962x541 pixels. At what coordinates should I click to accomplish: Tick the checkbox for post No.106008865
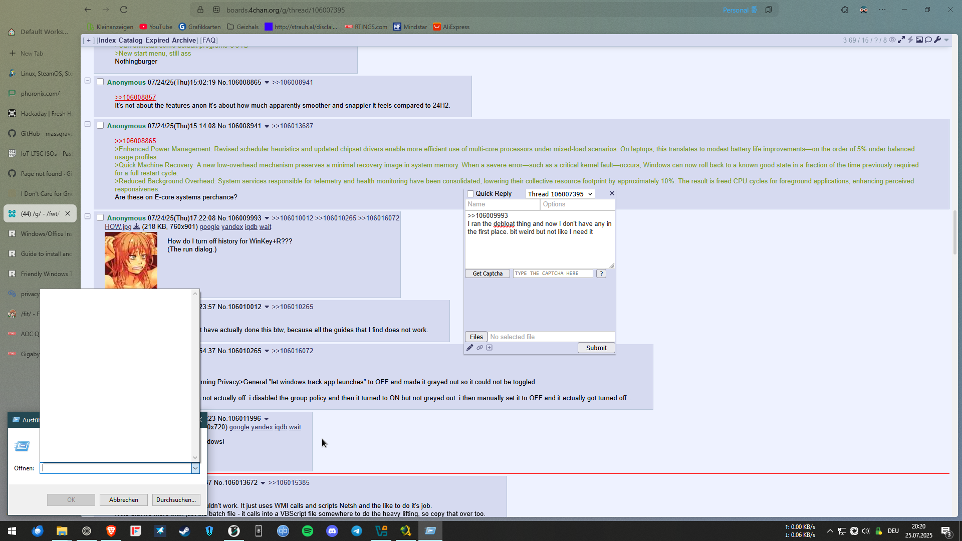point(100,82)
